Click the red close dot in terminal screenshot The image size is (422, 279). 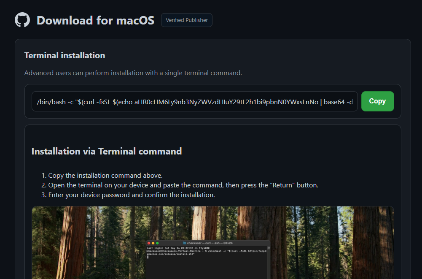click(x=149, y=243)
